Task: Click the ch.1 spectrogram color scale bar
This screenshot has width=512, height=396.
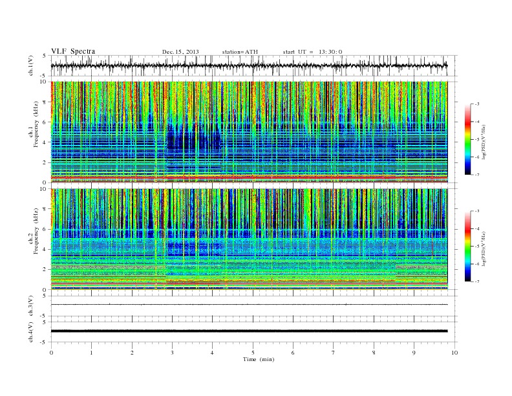Action: [x=468, y=139]
